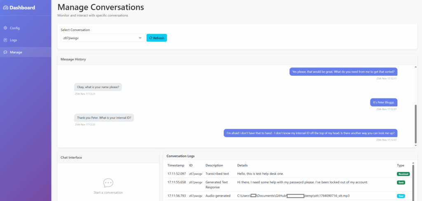Select the "It's Peter Bloggs." message bubble
This screenshot has height=201, width=422.
(383, 102)
